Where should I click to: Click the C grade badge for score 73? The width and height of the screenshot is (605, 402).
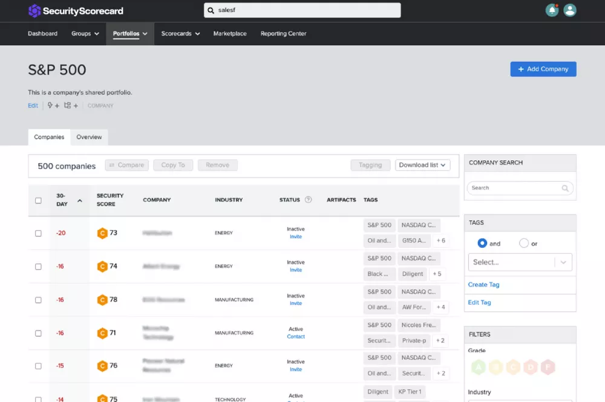[102, 233]
